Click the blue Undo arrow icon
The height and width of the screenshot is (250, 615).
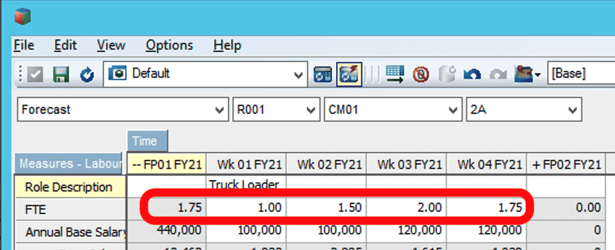[x=472, y=74]
